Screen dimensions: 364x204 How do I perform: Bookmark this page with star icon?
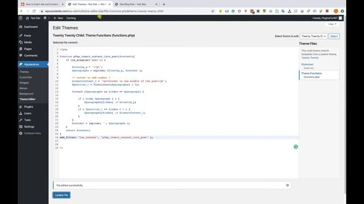click(213, 11)
